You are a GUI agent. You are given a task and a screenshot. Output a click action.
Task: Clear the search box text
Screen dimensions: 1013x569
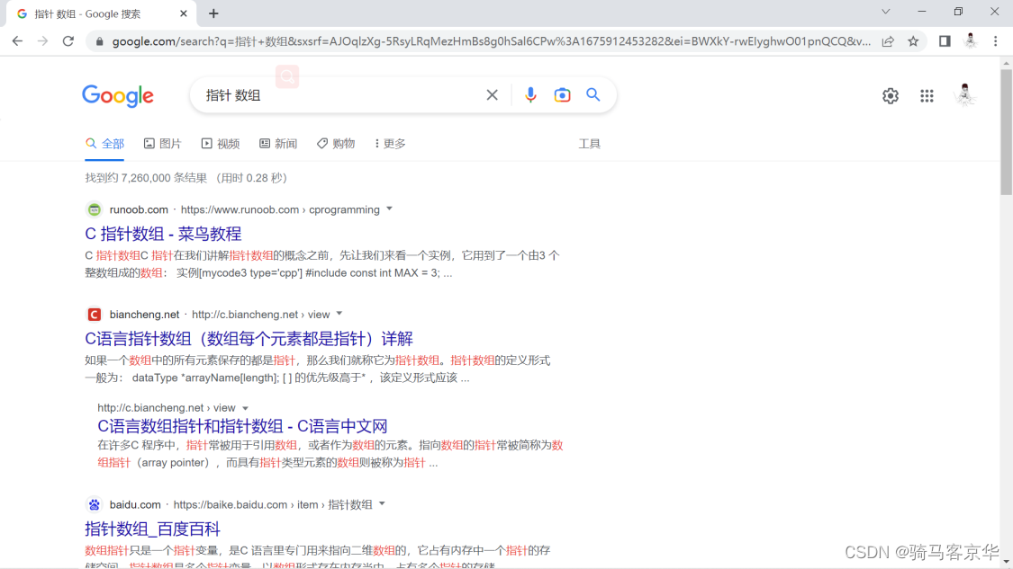coord(493,95)
